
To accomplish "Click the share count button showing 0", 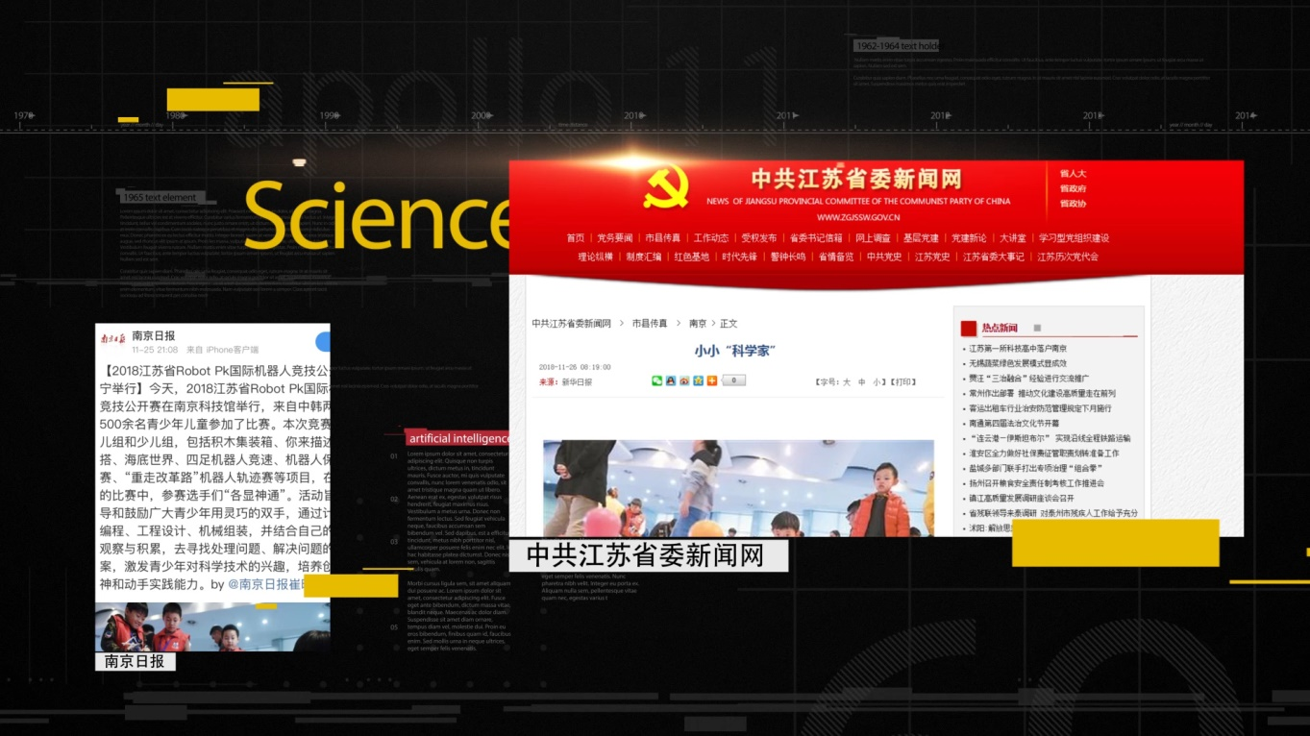I will pos(733,380).
